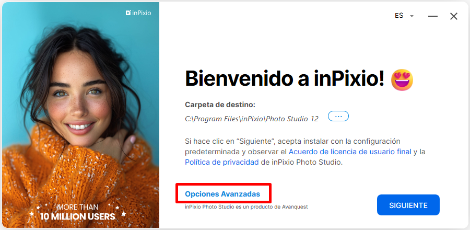Open the Política de privacidad link
The image size is (470, 230).
click(222, 162)
